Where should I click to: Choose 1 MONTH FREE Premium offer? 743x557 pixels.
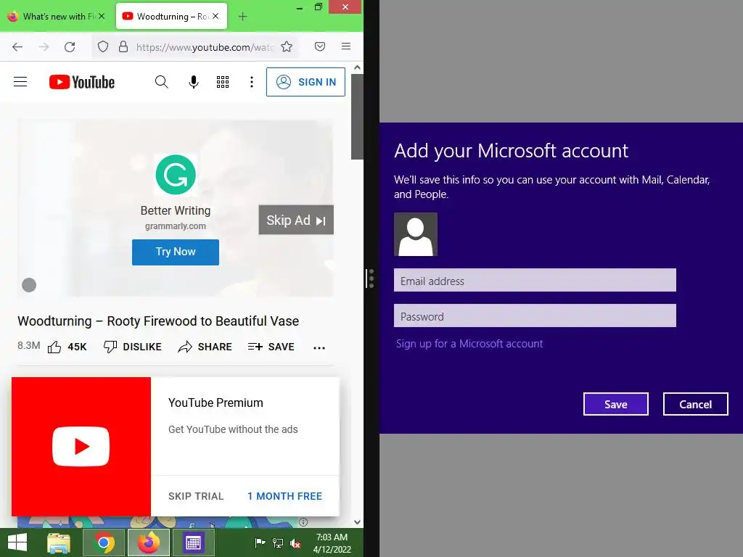point(284,496)
